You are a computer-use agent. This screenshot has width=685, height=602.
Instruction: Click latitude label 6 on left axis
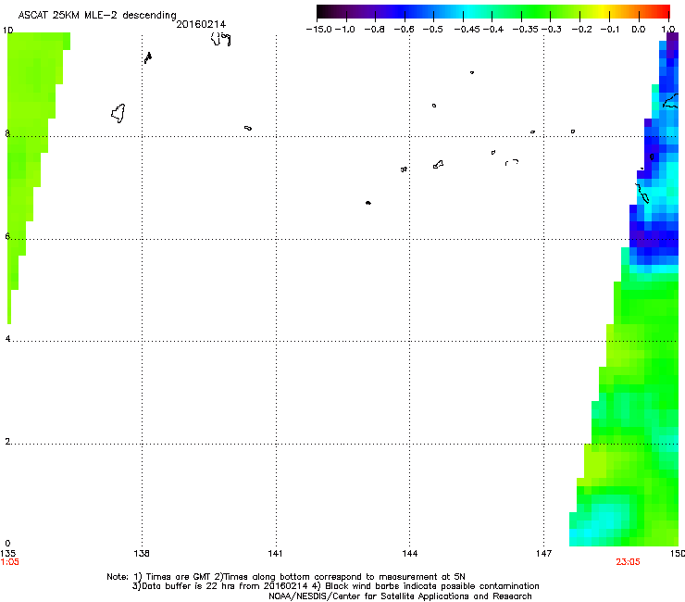[x=7, y=236]
